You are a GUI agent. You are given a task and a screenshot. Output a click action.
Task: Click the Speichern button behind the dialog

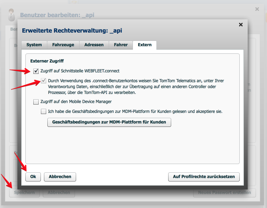[x=24, y=192]
